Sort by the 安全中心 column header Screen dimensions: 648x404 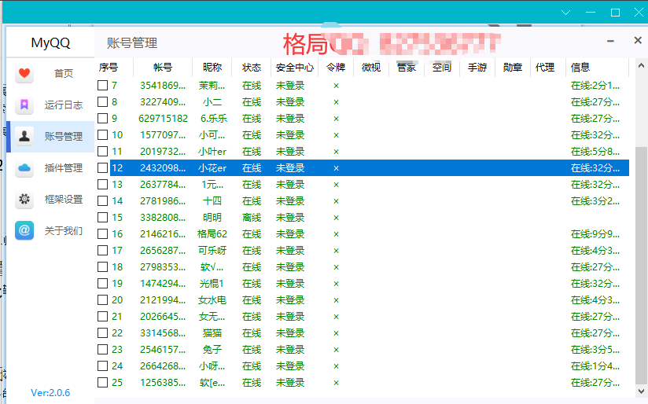click(295, 68)
